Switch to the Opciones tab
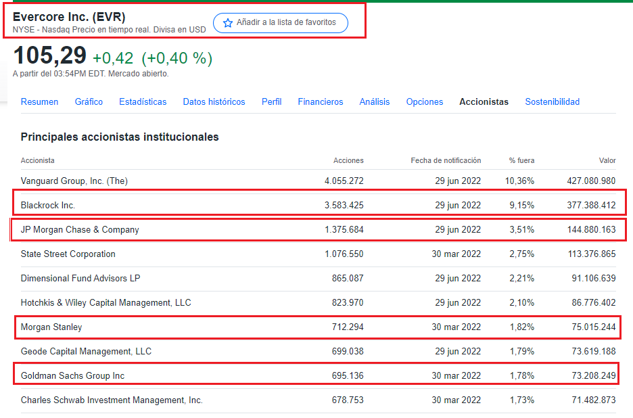Image resolution: width=633 pixels, height=418 pixels. pos(425,102)
